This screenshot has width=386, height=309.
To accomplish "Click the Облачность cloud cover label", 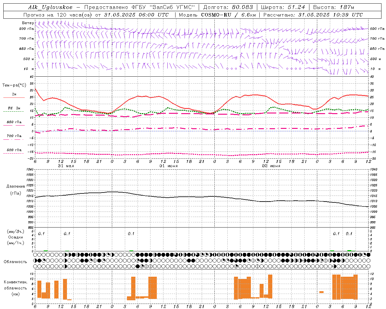I will pyautogui.click(x=15, y=262).
